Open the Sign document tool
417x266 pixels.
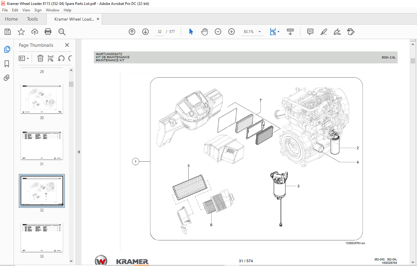[337, 32]
